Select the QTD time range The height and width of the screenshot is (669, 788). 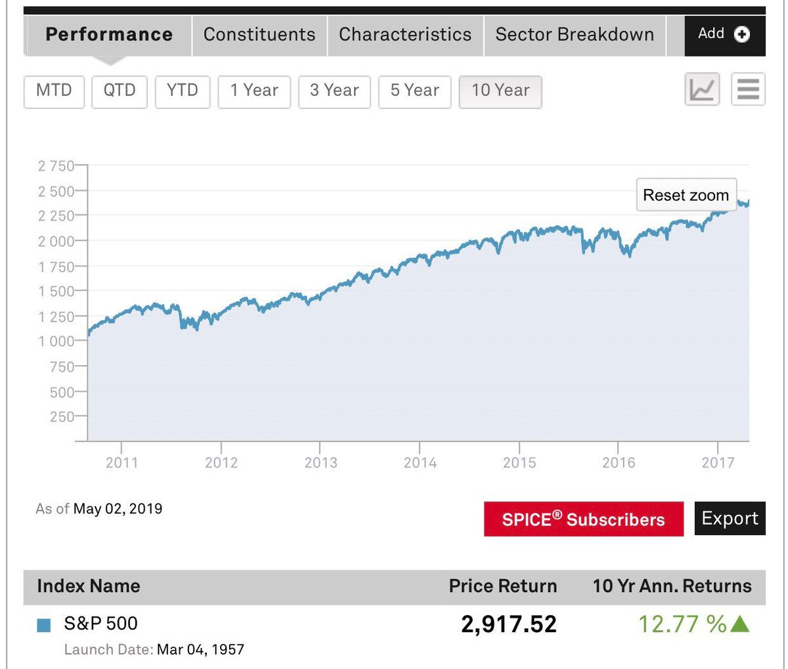(119, 91)
